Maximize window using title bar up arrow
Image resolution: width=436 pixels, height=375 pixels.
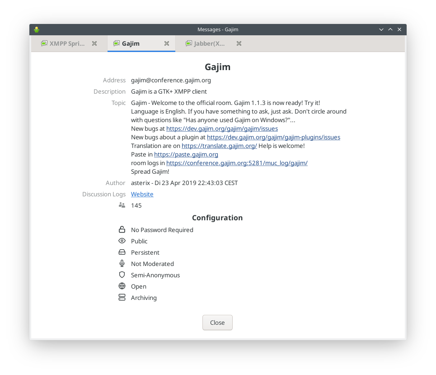point(390,29)
